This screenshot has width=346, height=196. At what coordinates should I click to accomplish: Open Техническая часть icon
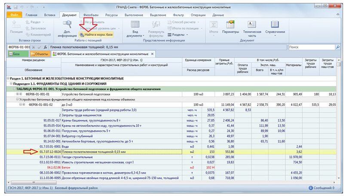(x=252, y=24)
